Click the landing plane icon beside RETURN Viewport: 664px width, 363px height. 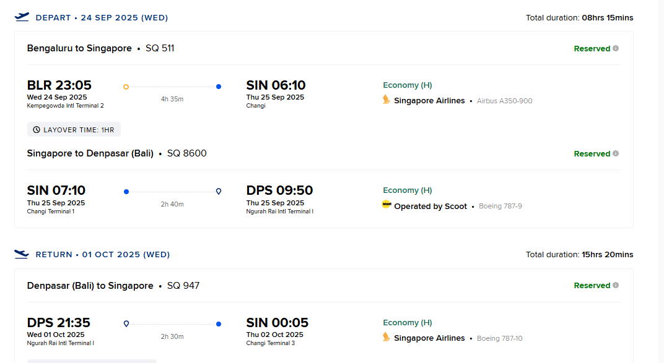click(x=22, y=254)
